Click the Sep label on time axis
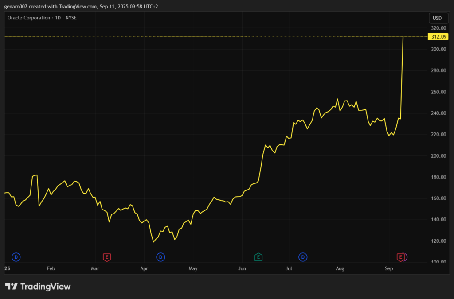This screenshot has width=454, height=299. [389, 268]
